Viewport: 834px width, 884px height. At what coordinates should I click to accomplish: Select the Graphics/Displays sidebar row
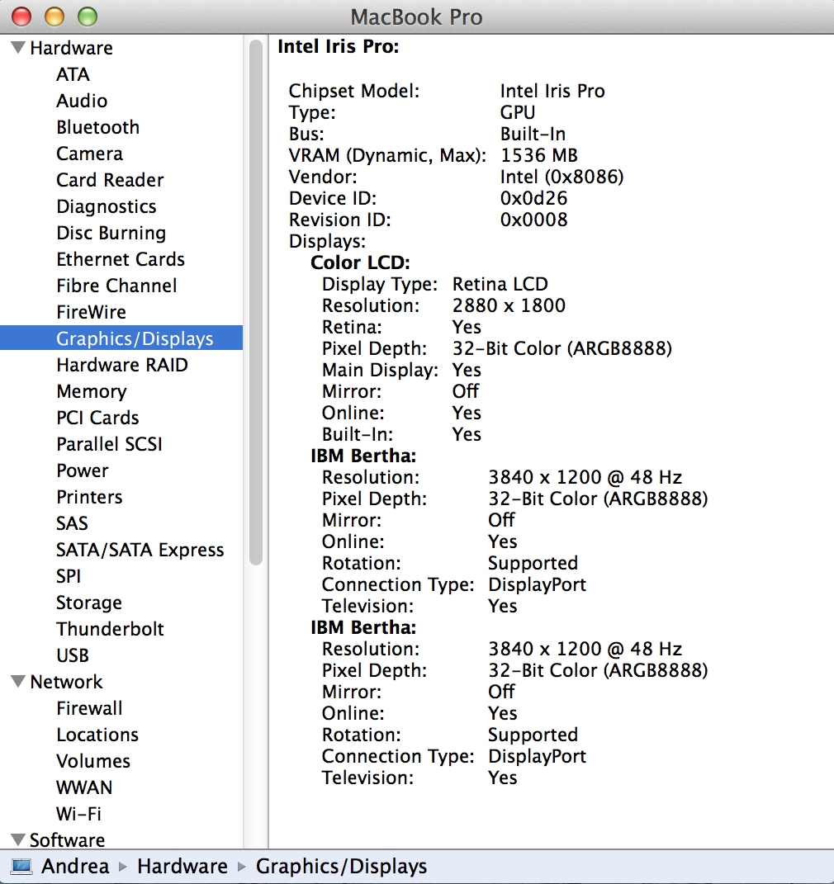(121, 338)
